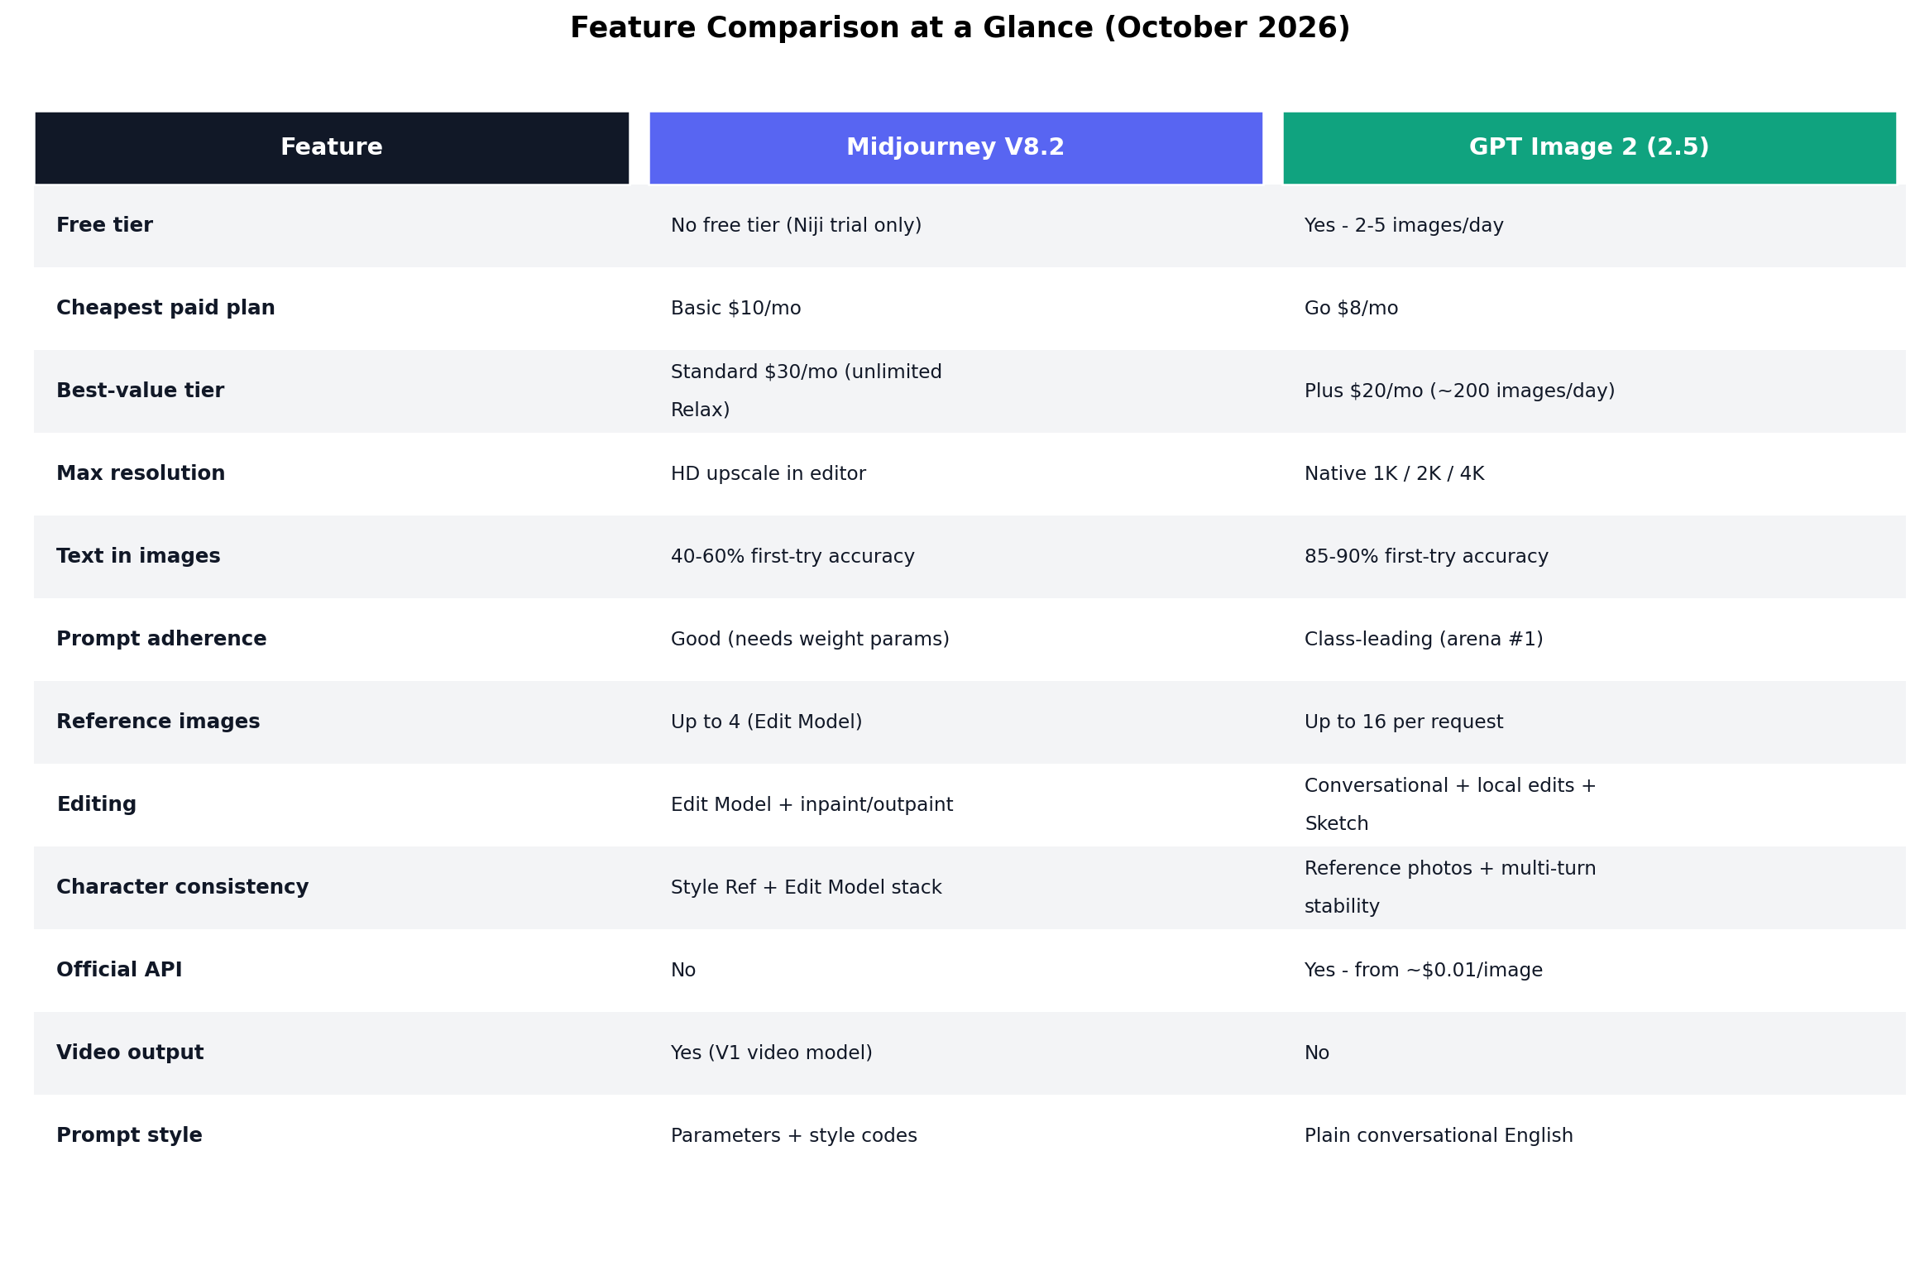This screenshot has height=1266, width=1920.
Task: Click '40-60% first-try accuracy' cell
Action: [x=792, y=557]
